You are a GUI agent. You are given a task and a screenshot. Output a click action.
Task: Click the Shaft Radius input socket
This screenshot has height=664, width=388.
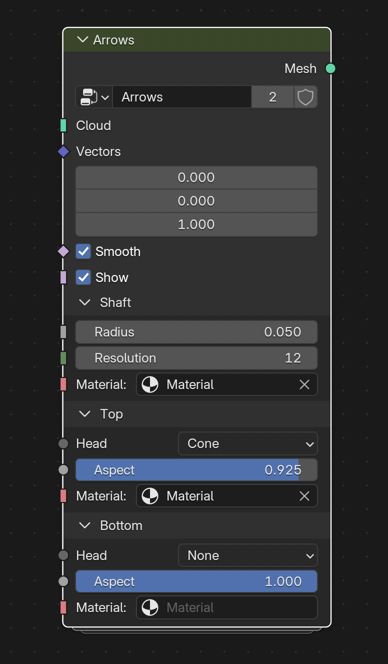pos(63,332)
